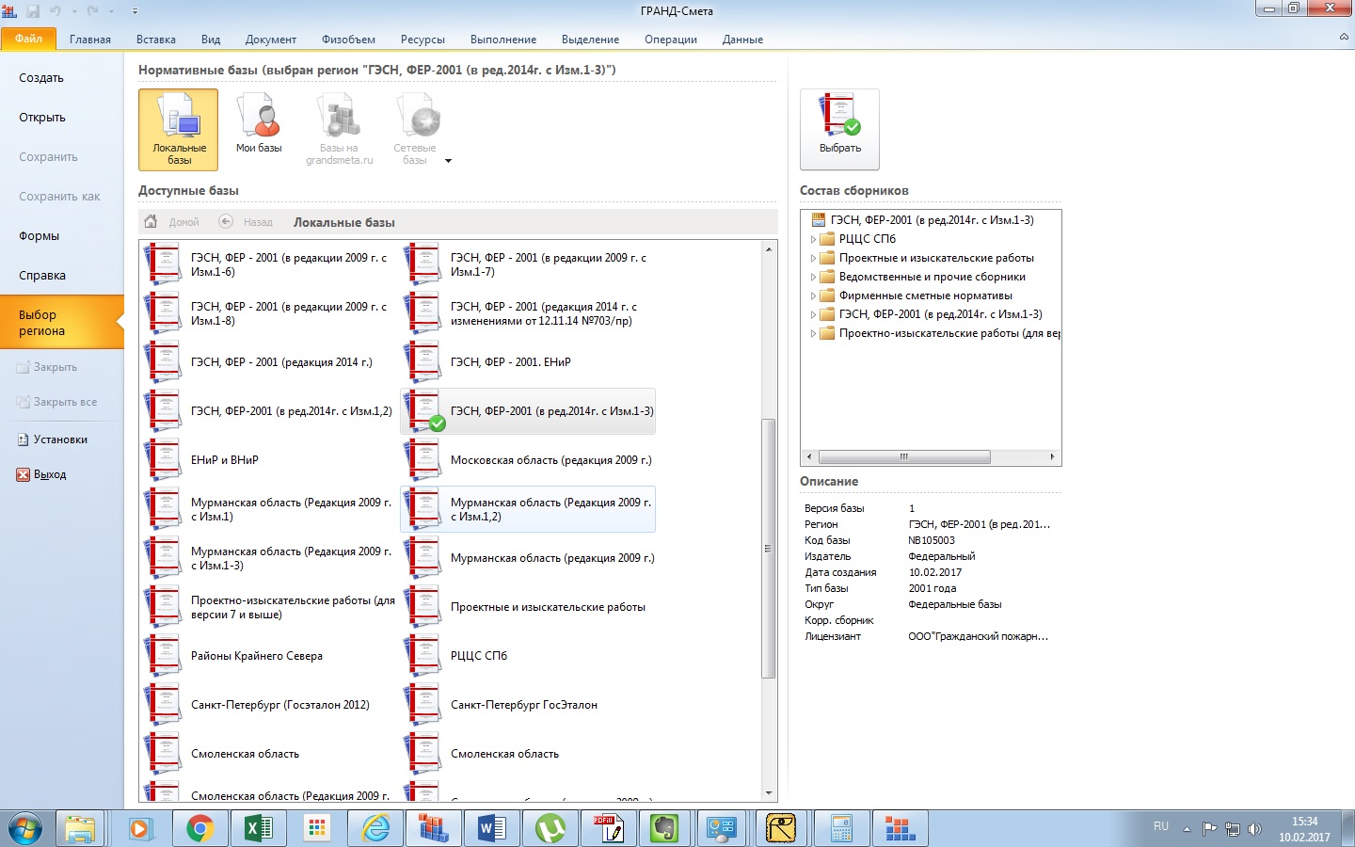Select the Районы Крайнего Севера database

256,656
